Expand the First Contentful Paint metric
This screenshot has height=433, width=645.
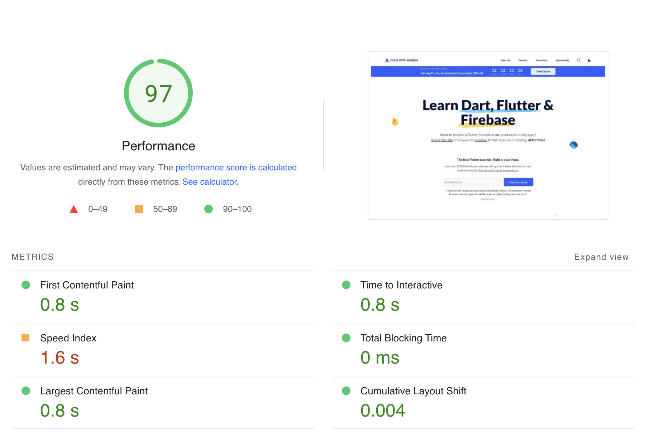tap(87, 285)
